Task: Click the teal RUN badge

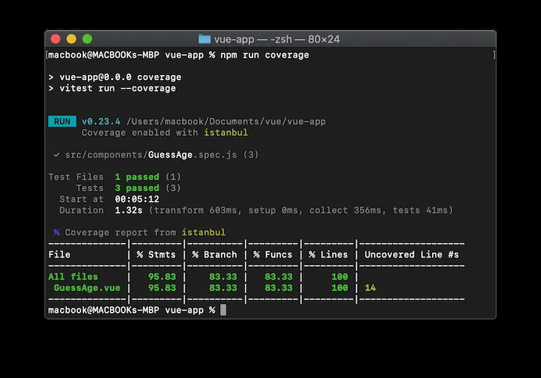Action: pos(62,121)
